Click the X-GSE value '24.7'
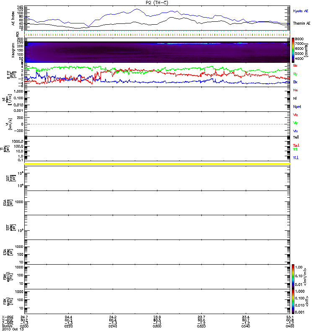314x335 pixels. pyautogui.click(x=24, y=317)
